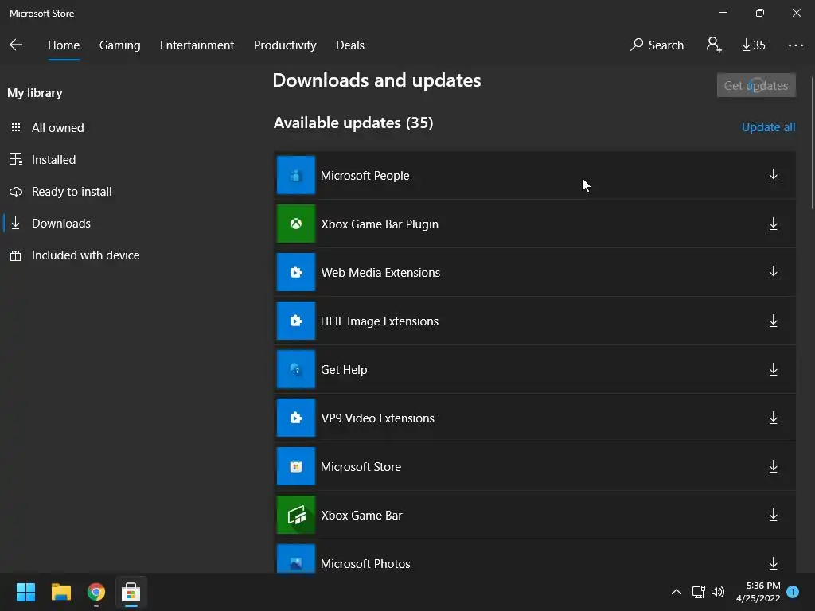The image size is (815, 611).
Task: Click the Get updates button
Action: [x=756, y=85]
